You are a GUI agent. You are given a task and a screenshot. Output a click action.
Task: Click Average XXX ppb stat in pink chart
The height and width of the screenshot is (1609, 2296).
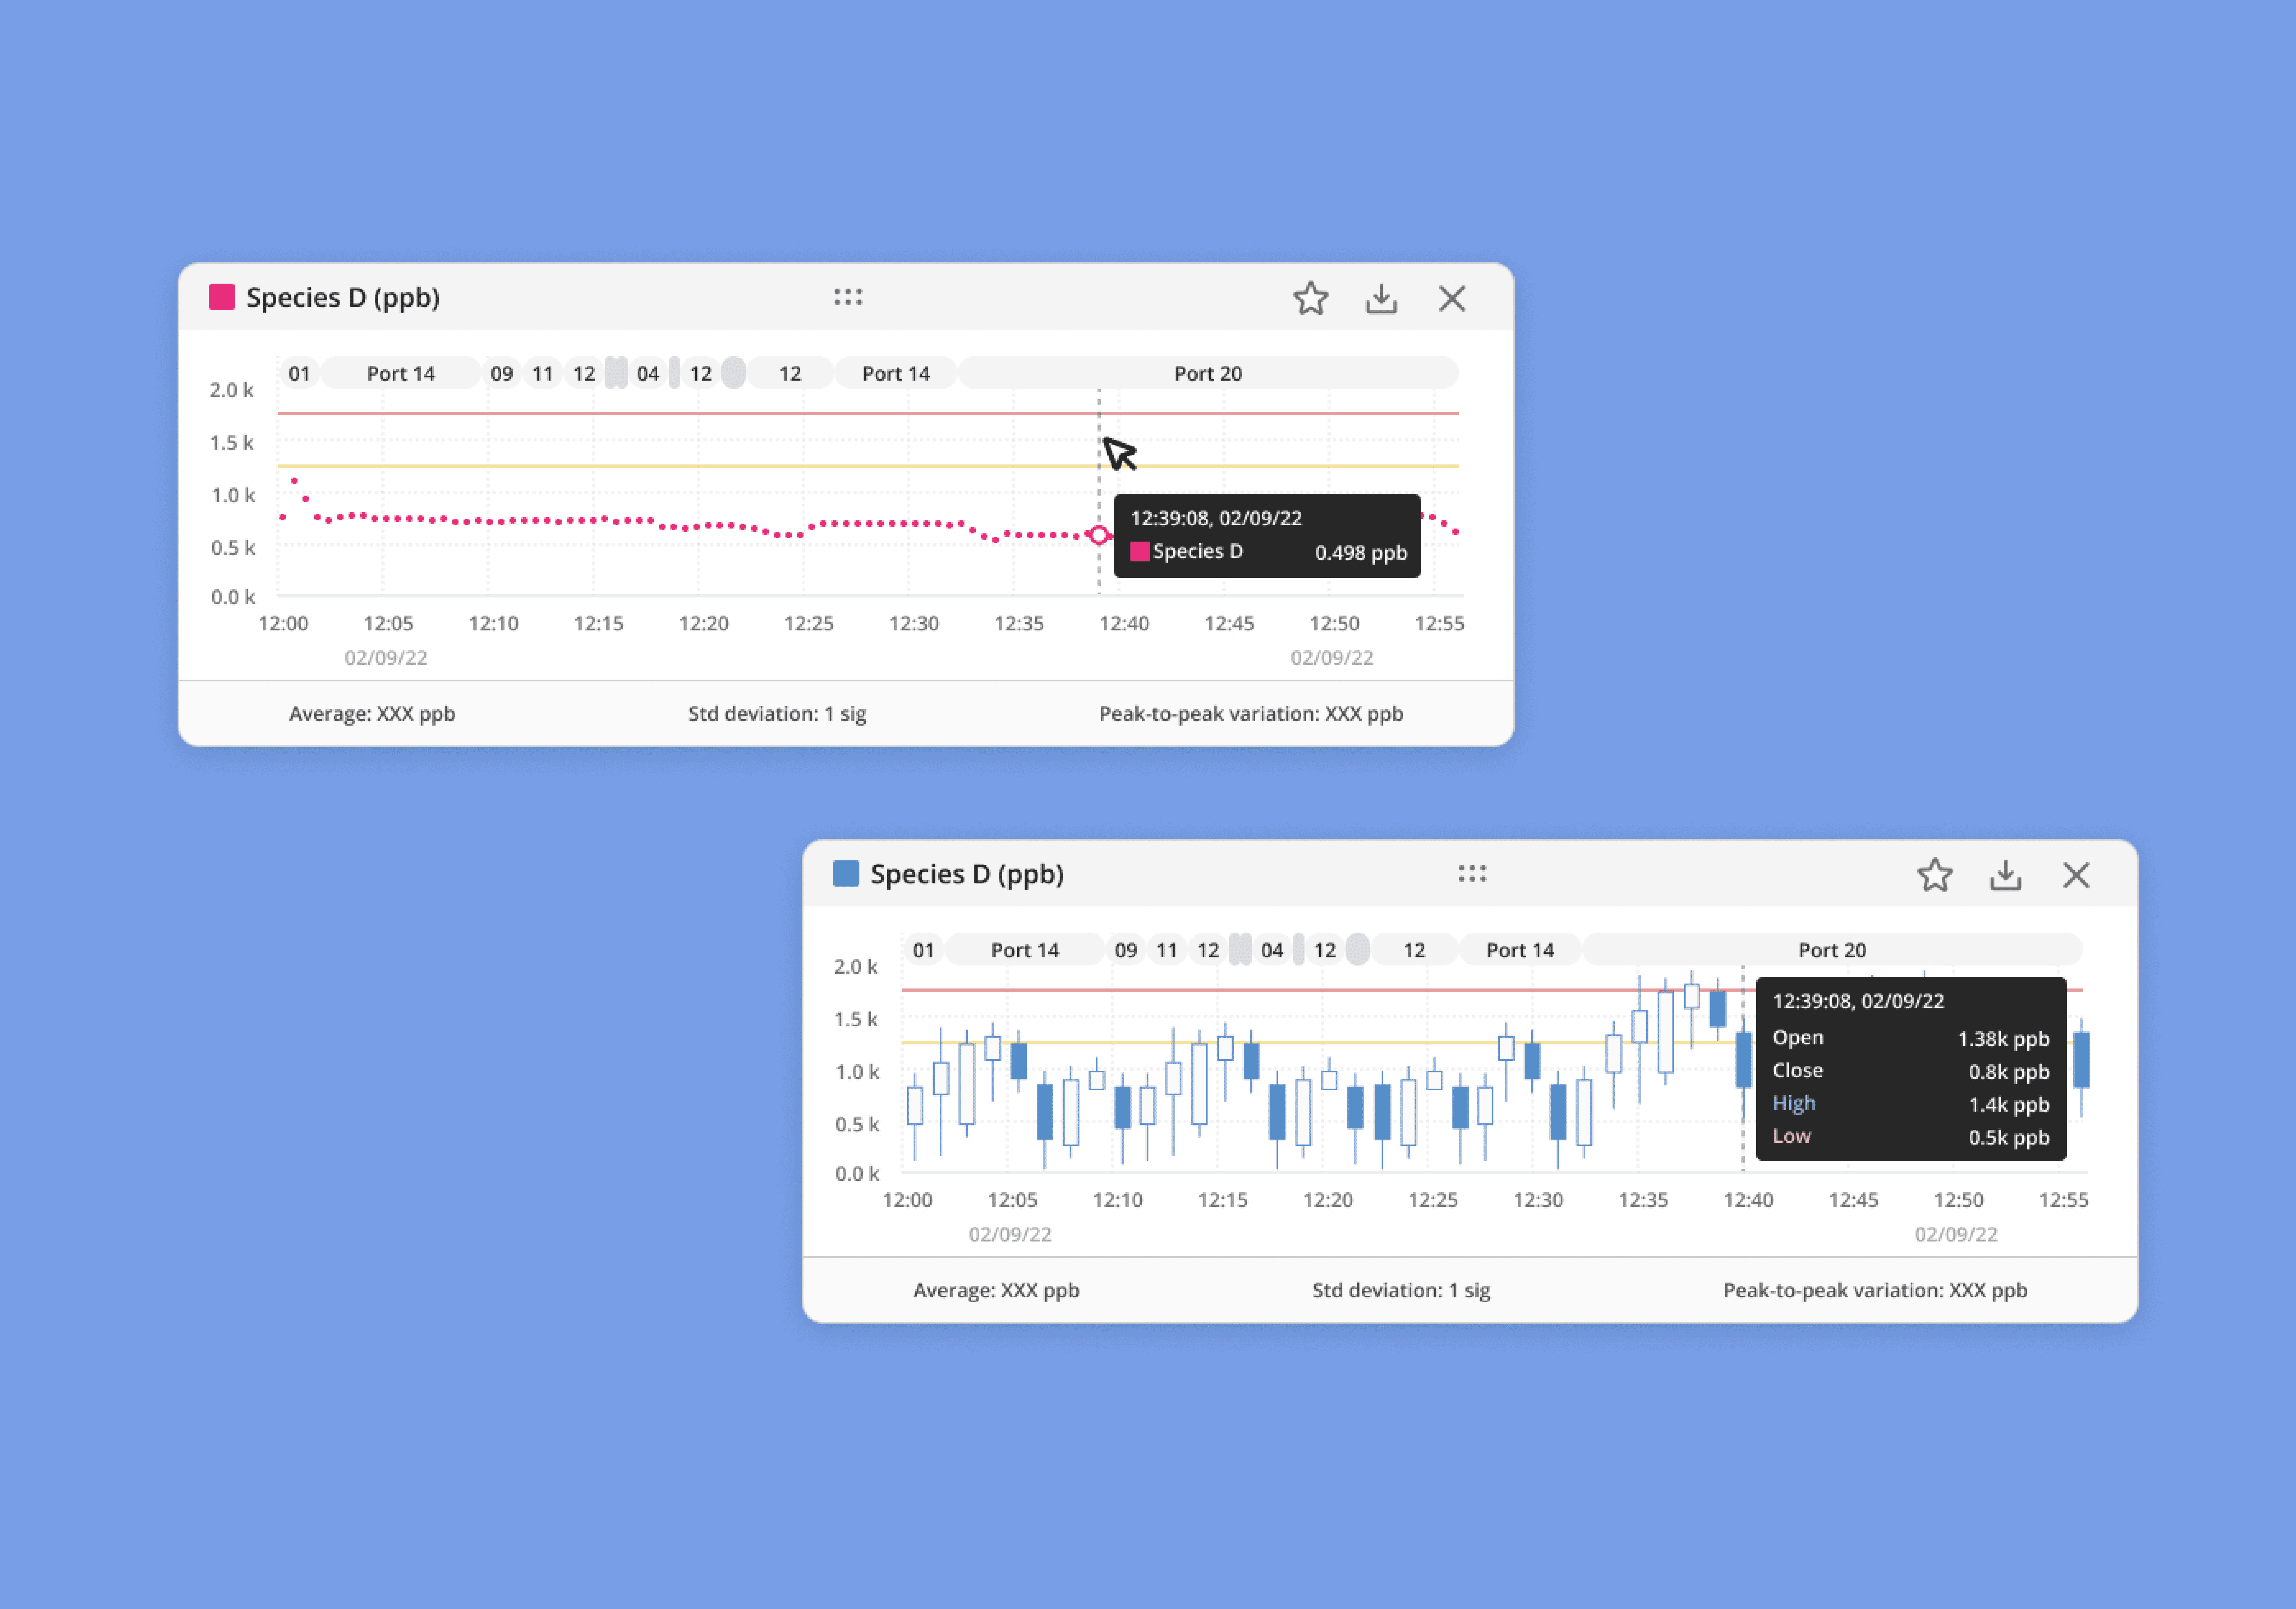pyautogui.click(x=372, y=713)
